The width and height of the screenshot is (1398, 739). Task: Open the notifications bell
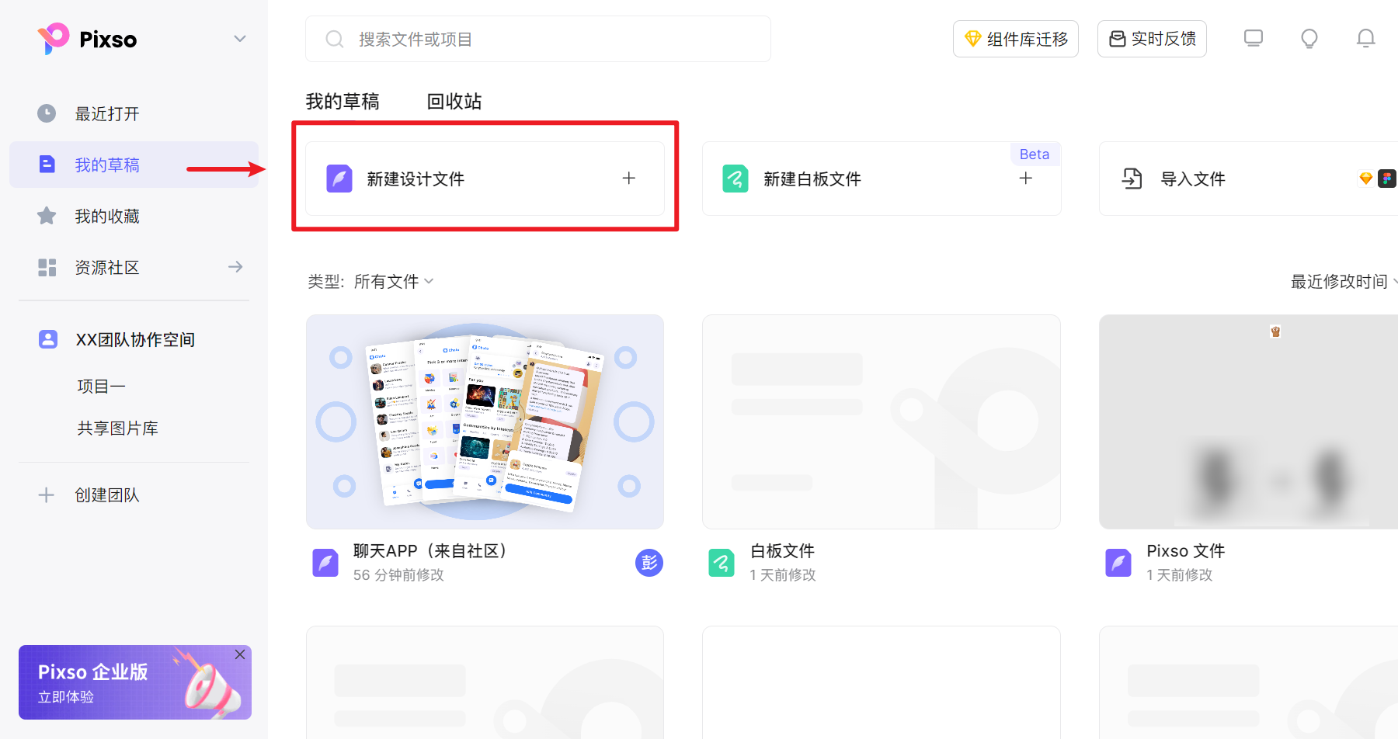[x=1366, y=39]
